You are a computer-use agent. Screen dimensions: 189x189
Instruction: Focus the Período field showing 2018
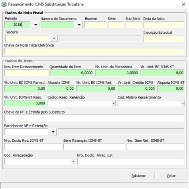tap(18, 25)
